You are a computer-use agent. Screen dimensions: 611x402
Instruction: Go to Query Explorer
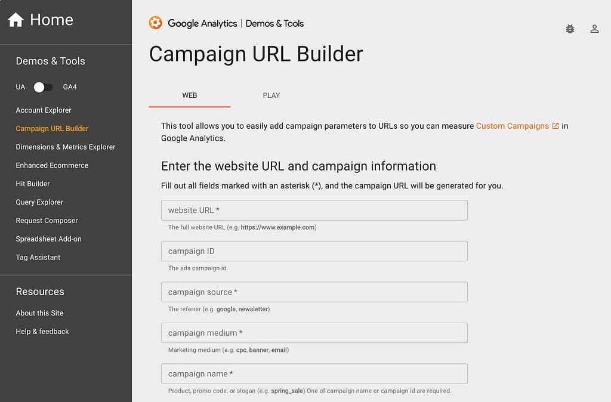(x=39, y=202)
